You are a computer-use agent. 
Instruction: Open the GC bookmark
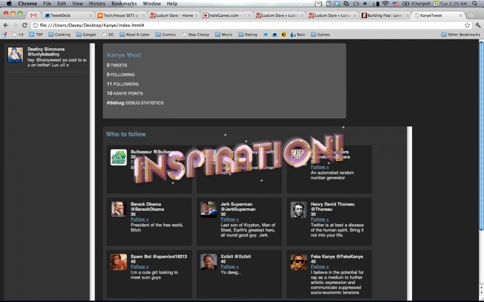(x=108, y=34)
